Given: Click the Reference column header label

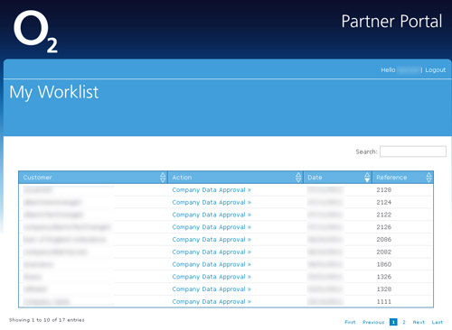Looking at the screenshot, I should coord(391,178).
